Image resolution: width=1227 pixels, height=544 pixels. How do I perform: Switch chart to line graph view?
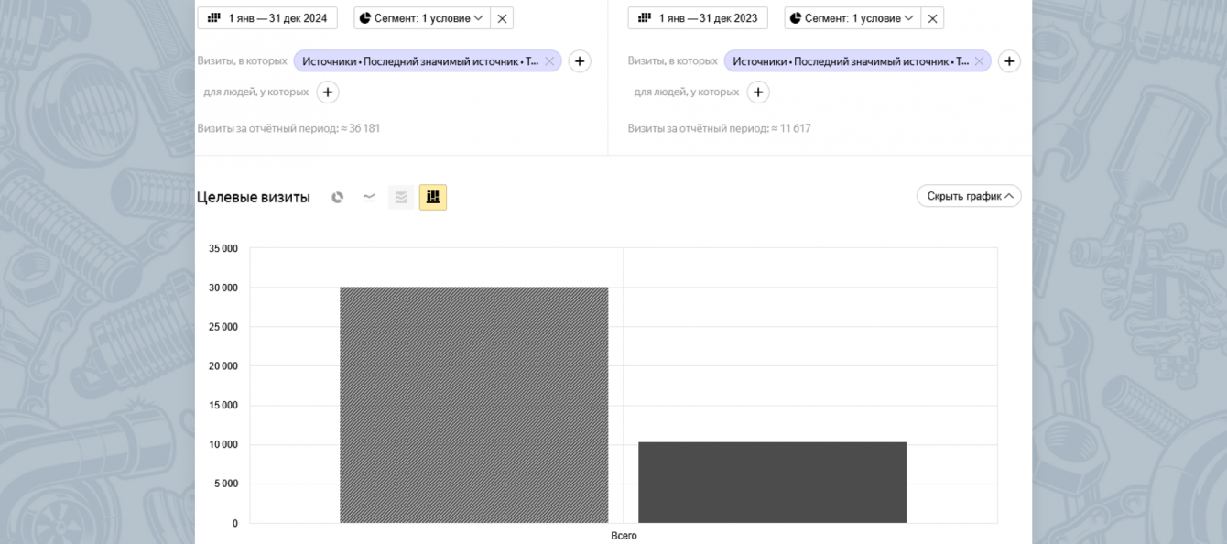pos(369,198)
